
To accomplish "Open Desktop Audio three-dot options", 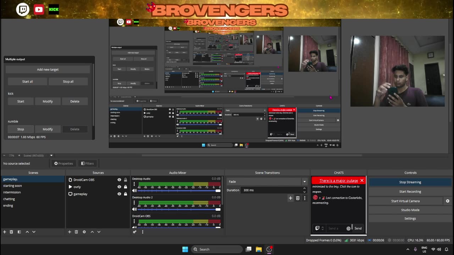I will 134,184.
